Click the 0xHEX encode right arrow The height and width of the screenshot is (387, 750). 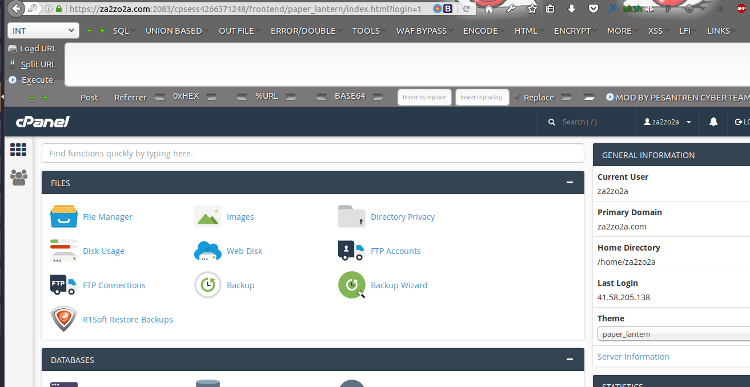pos(211,97)
